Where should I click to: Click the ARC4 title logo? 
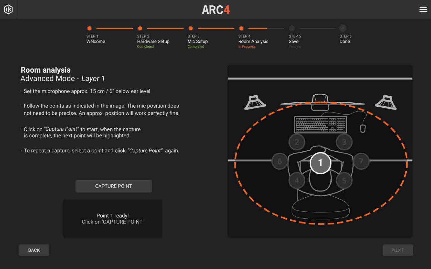pos(216,10)
